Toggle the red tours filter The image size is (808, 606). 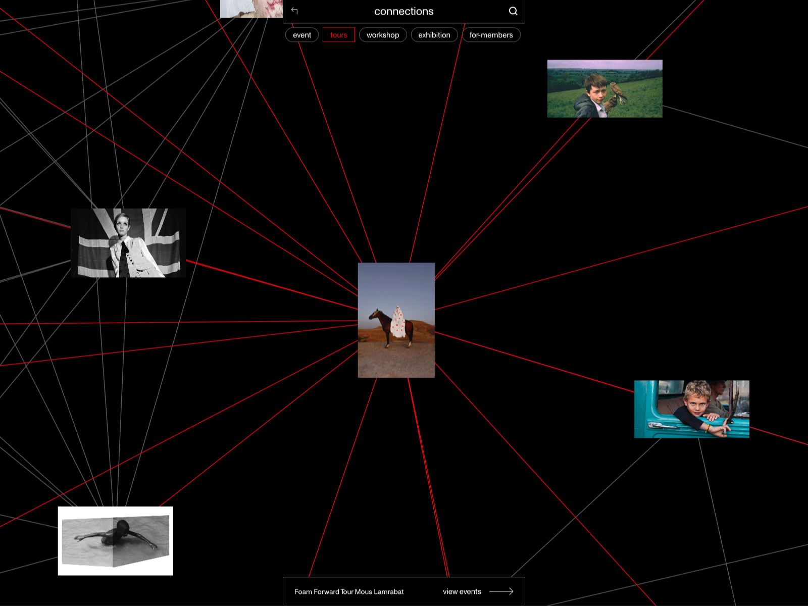pos(339,35)
